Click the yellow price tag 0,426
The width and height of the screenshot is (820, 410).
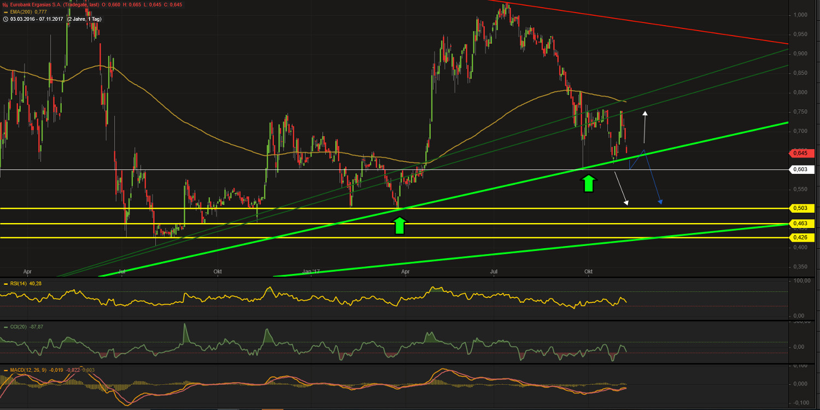803,238
